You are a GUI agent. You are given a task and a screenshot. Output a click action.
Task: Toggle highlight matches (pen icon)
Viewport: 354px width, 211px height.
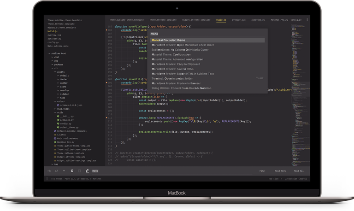(87, 171)
